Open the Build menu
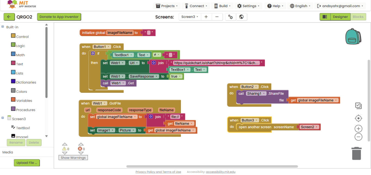 (x=222, y=6)
